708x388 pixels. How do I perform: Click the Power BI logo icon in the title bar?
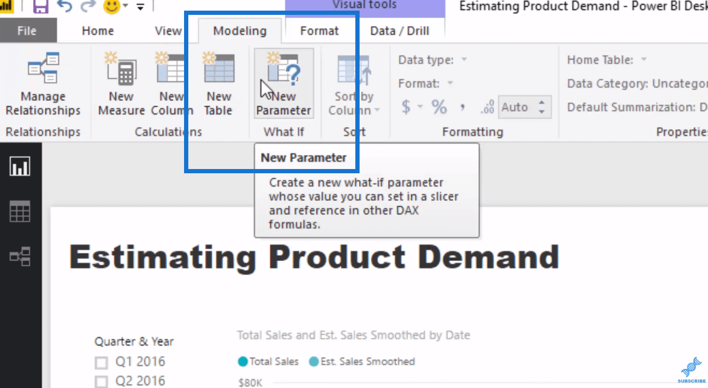pos(7,6)
